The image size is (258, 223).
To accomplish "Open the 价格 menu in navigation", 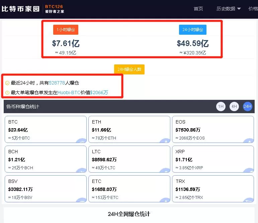I will tap(253, 9).
